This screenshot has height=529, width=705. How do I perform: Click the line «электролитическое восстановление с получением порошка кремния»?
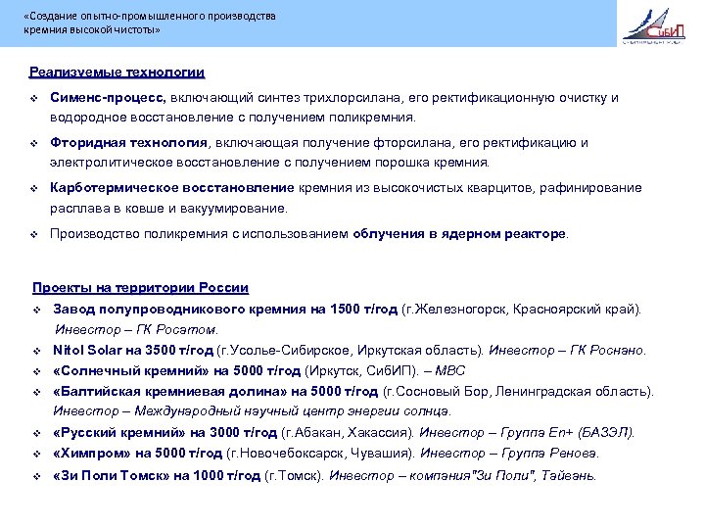coord(269,163)
